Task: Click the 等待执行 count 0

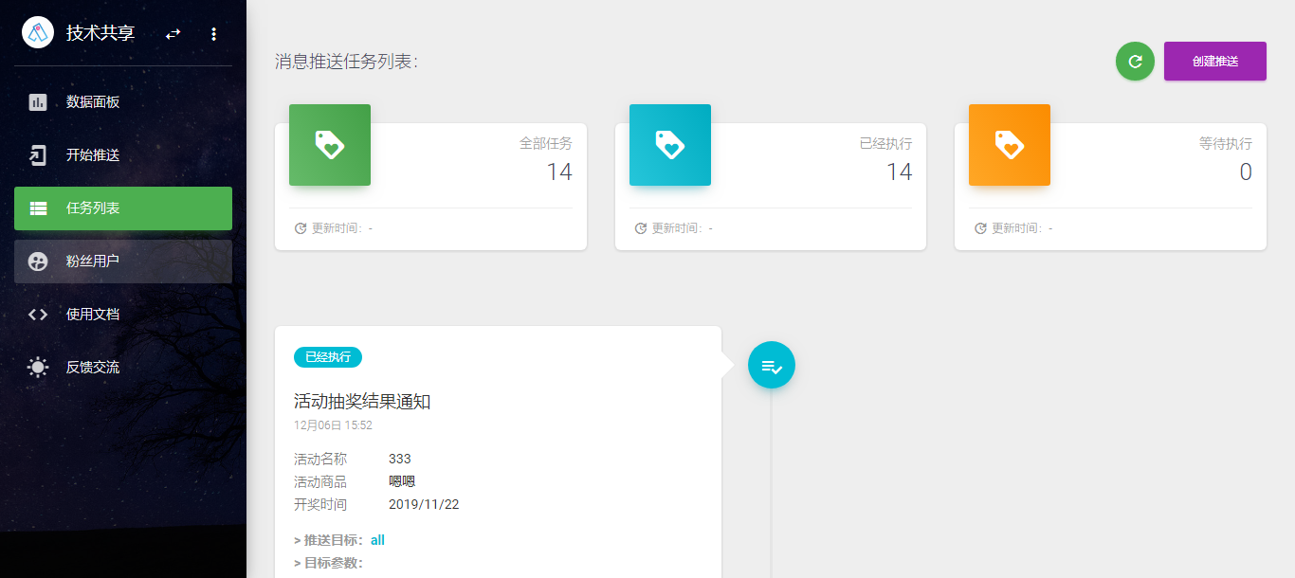Action: click(x=1246, y=172)
